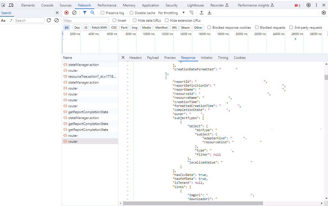Click the Name column header

(x=90, y=57)
